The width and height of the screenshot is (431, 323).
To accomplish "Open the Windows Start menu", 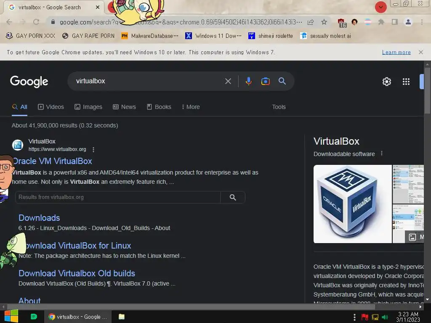I will pos(11,316).
